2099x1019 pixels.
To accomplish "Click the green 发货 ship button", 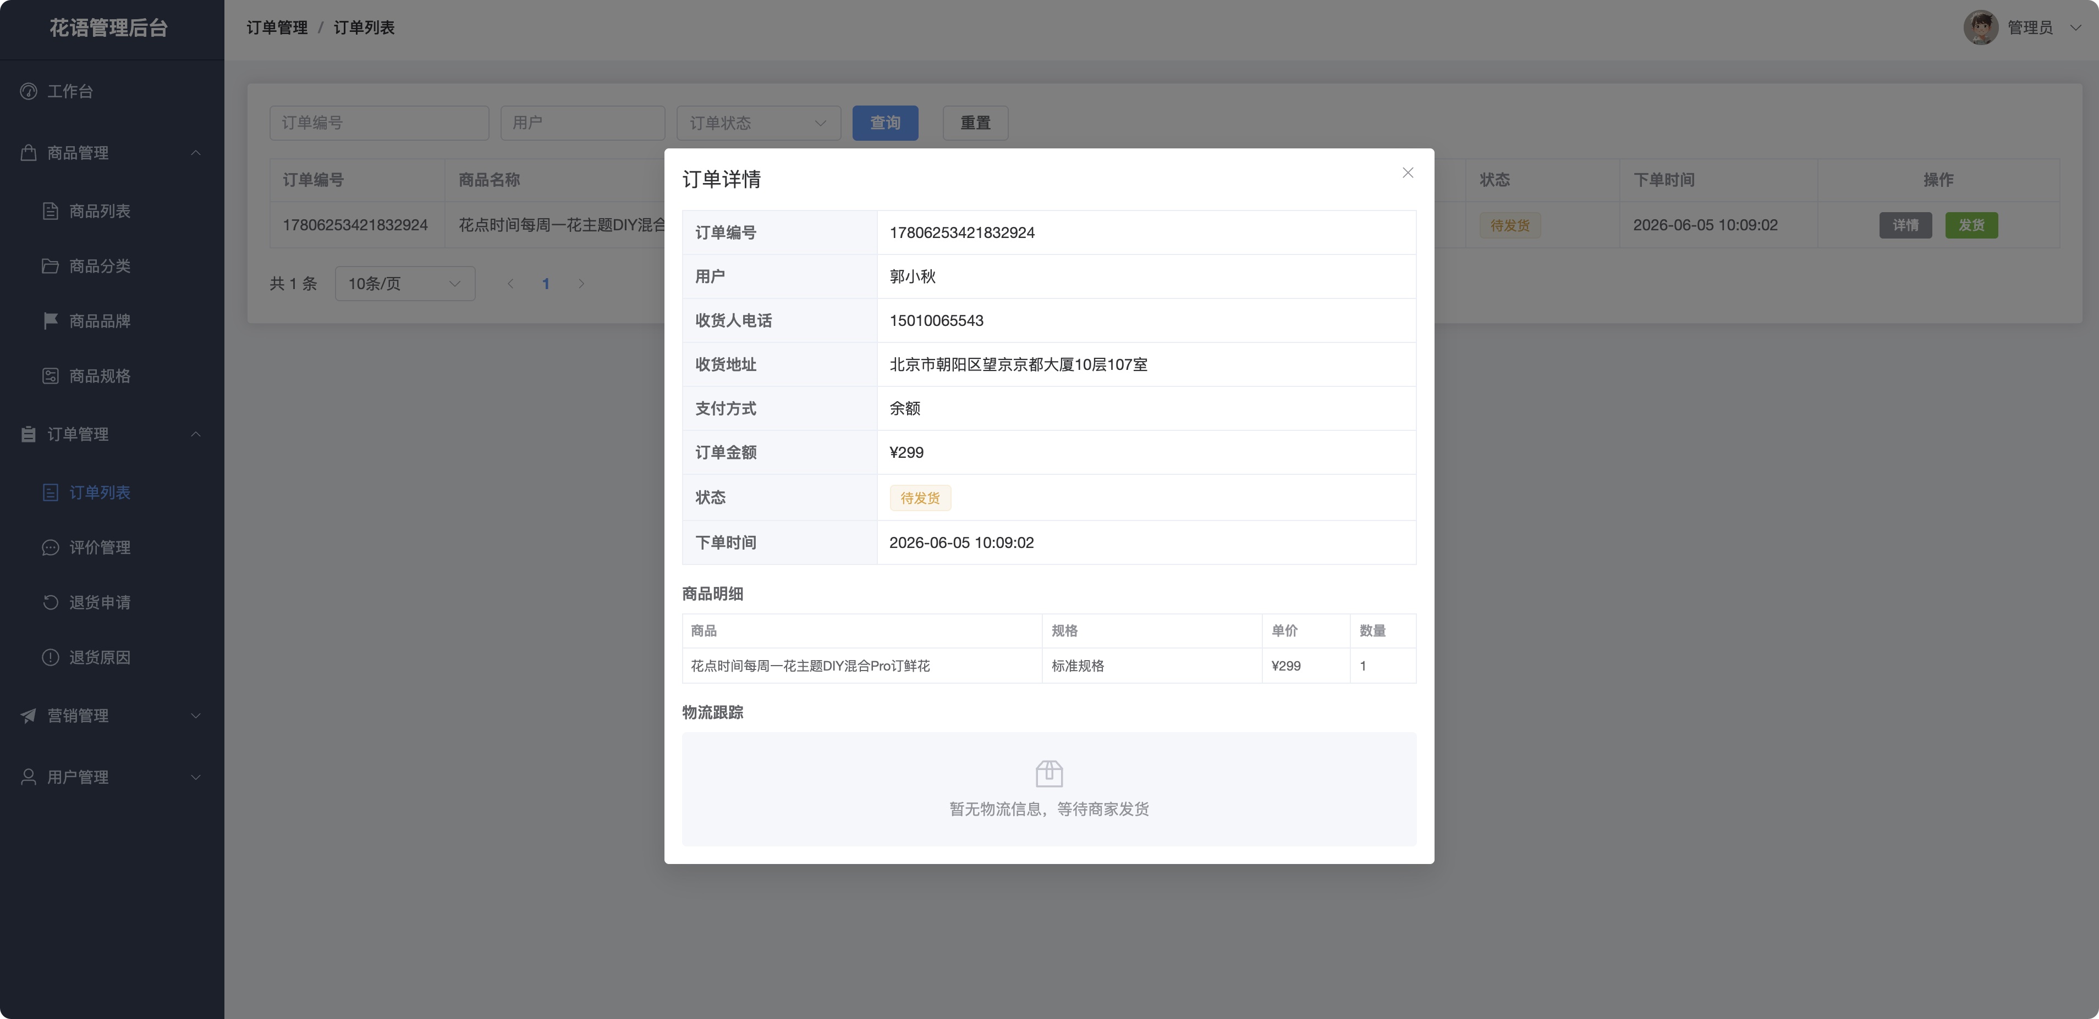I will pos(1971,225).
